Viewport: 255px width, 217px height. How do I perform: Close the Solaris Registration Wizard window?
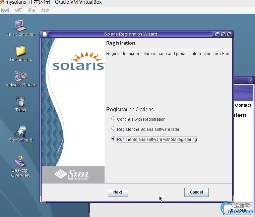point(229,34)
